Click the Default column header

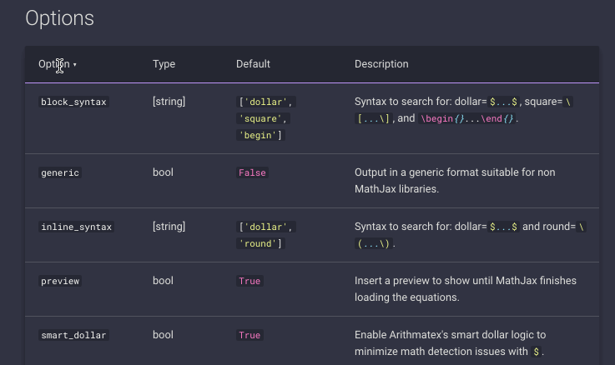pos(253,64)
